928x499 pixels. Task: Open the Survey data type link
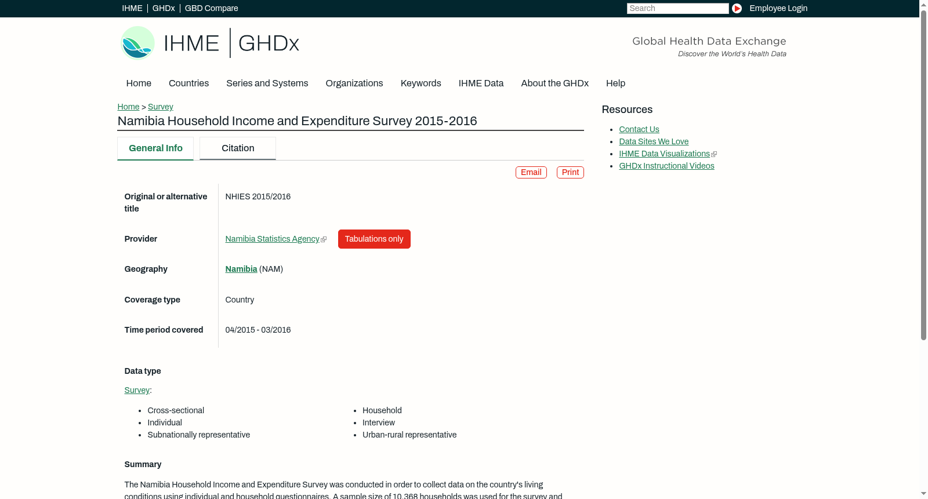[137, 390]
